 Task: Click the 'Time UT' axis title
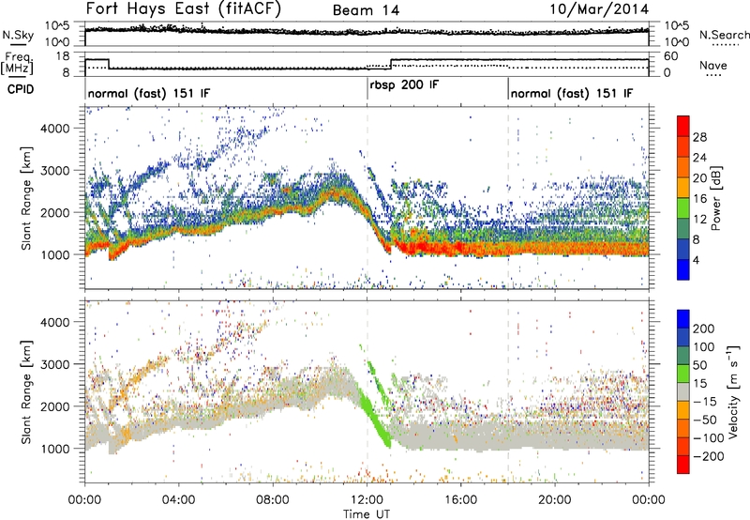point(367,513)
